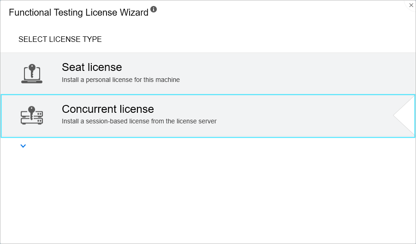416x244 pixels.
Task: Click the key symbol above the server graphic
Action: [32, 110]
